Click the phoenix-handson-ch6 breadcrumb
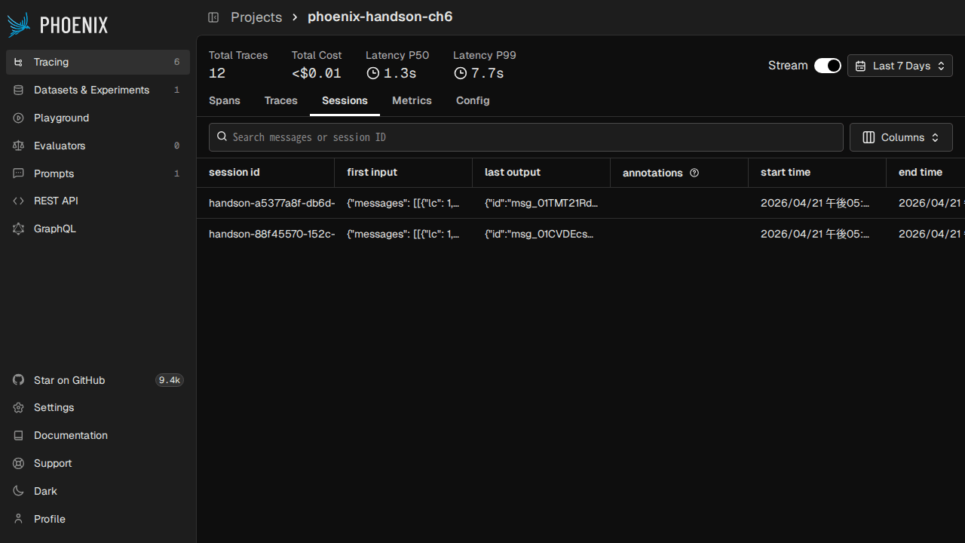The width and height of the screenshot is (965, 543). tap(380, 17)
